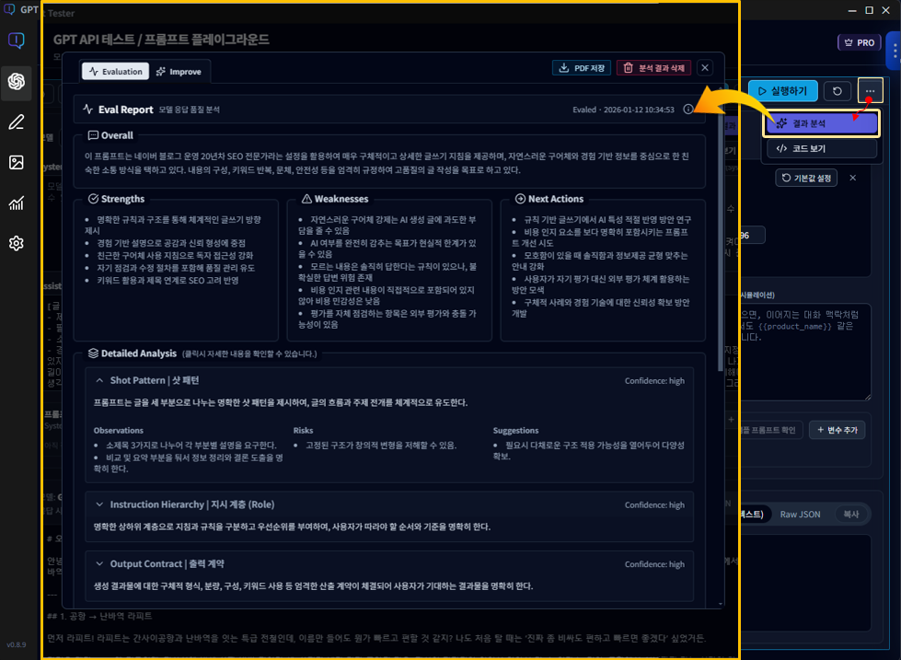Click the PDF 저장 button
Image resolution: width=901 pixels, height=660 pixels.
(x=580, y=68)
